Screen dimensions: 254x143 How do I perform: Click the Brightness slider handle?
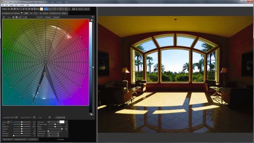click(22, 126)
